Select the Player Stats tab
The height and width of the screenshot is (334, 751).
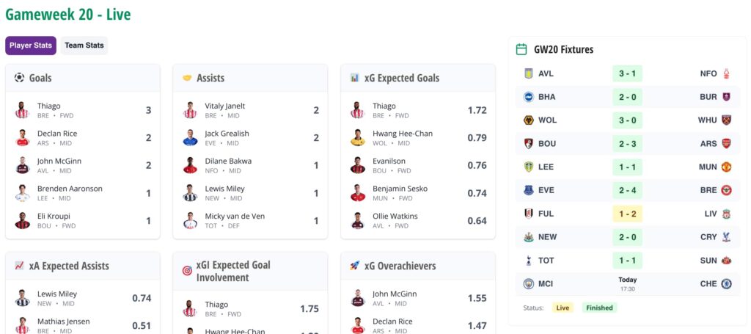click(31, 46)
